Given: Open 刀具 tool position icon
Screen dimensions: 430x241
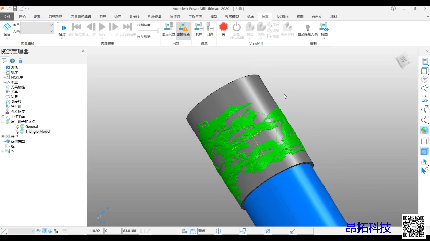Looking at the screenshot, I should [x=210, y=30].
